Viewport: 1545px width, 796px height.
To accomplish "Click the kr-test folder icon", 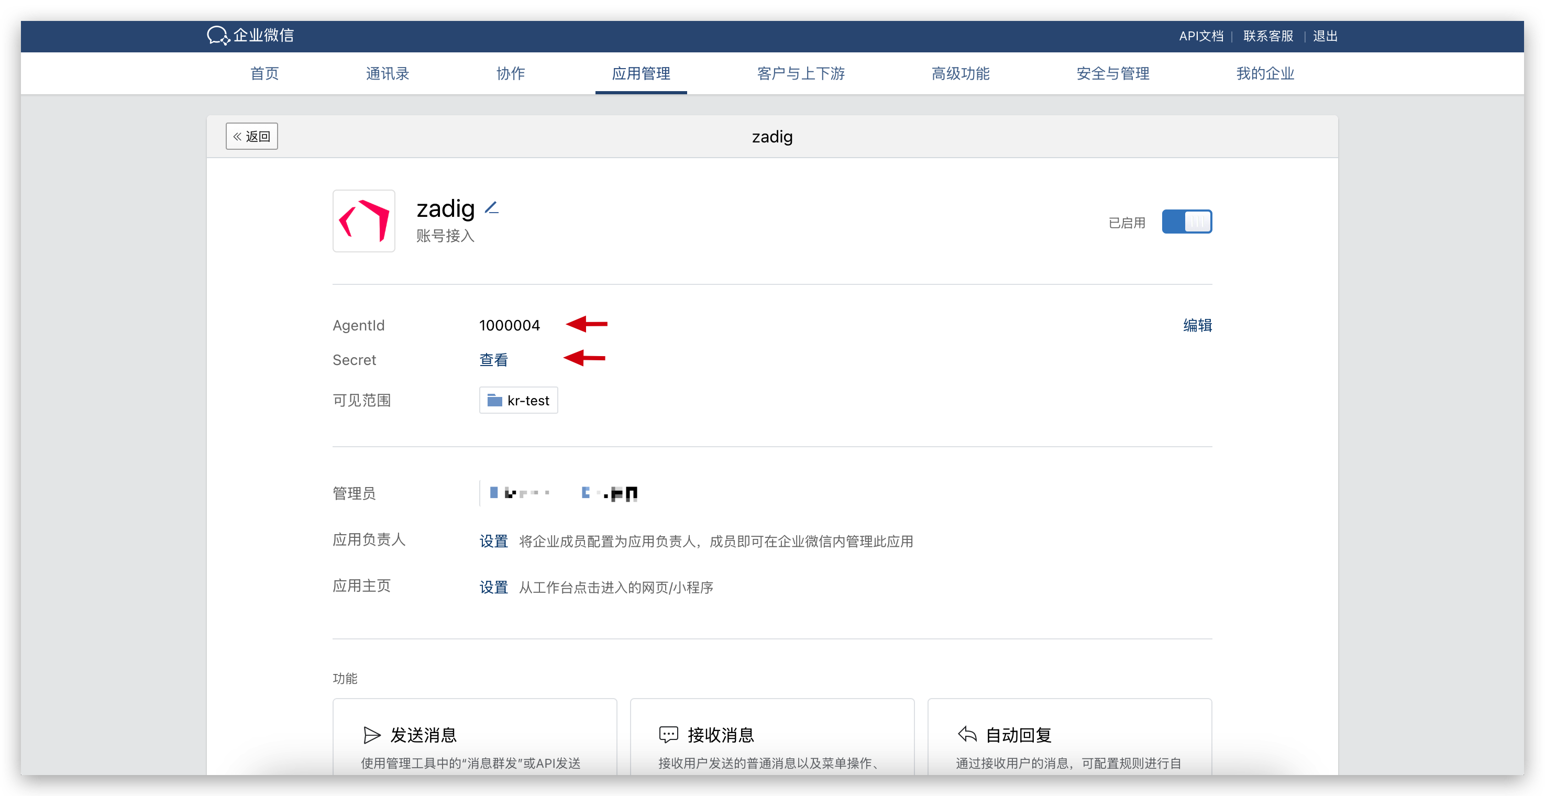I will [x=494, y=400].
